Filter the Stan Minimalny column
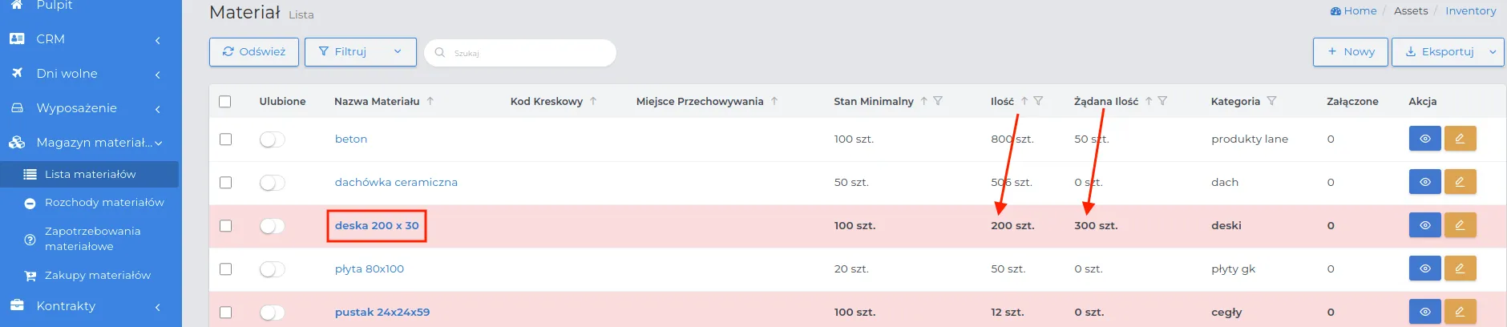The width and height of the screenshot is (1507, 327). [x=938, y=101]
